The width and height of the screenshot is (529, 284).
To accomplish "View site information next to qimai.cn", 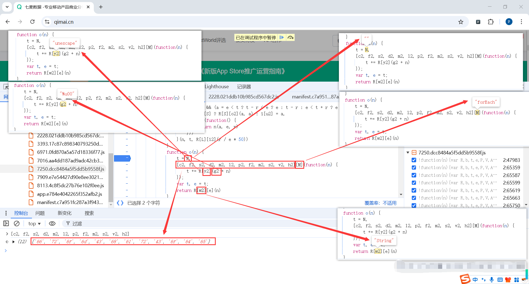I will [47, 22].
